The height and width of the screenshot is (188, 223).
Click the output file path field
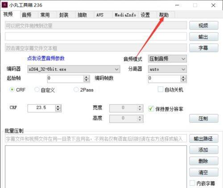pyautogui.click(x=96, y=37)
